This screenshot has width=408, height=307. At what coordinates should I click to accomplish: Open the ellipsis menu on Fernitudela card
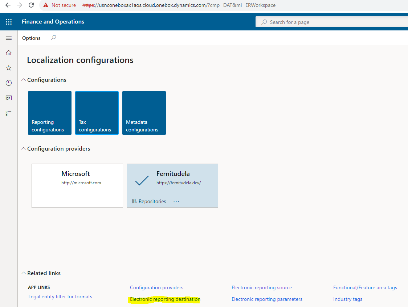(176, 201)
